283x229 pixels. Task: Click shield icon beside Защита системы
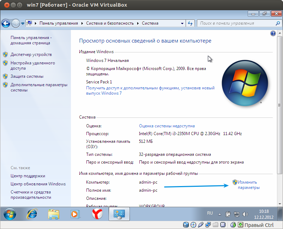5,76
